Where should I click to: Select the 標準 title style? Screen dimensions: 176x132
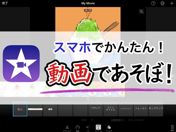tap(50, 109)
